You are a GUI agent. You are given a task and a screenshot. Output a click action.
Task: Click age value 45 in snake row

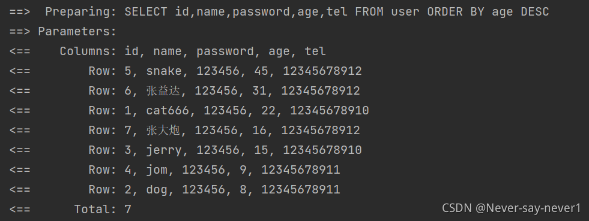261,71
